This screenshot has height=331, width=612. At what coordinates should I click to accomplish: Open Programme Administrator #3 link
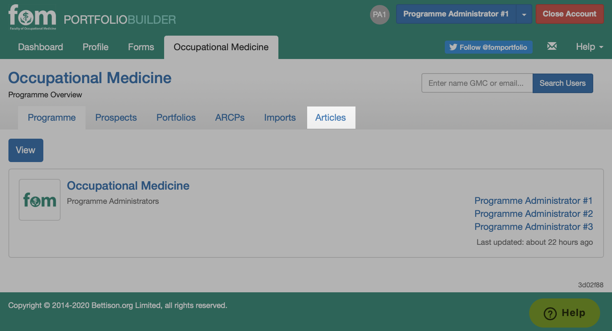(534, 227)
